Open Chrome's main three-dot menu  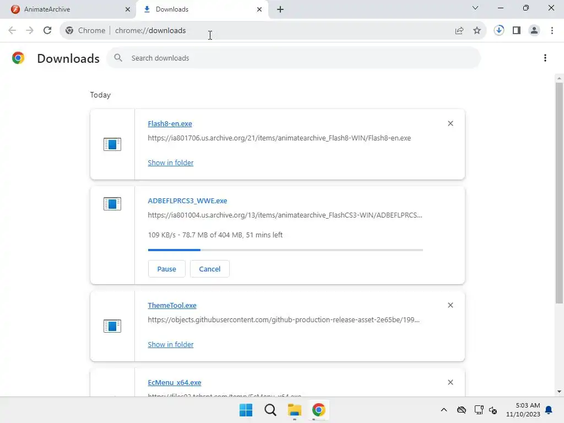tap(552, 31)
